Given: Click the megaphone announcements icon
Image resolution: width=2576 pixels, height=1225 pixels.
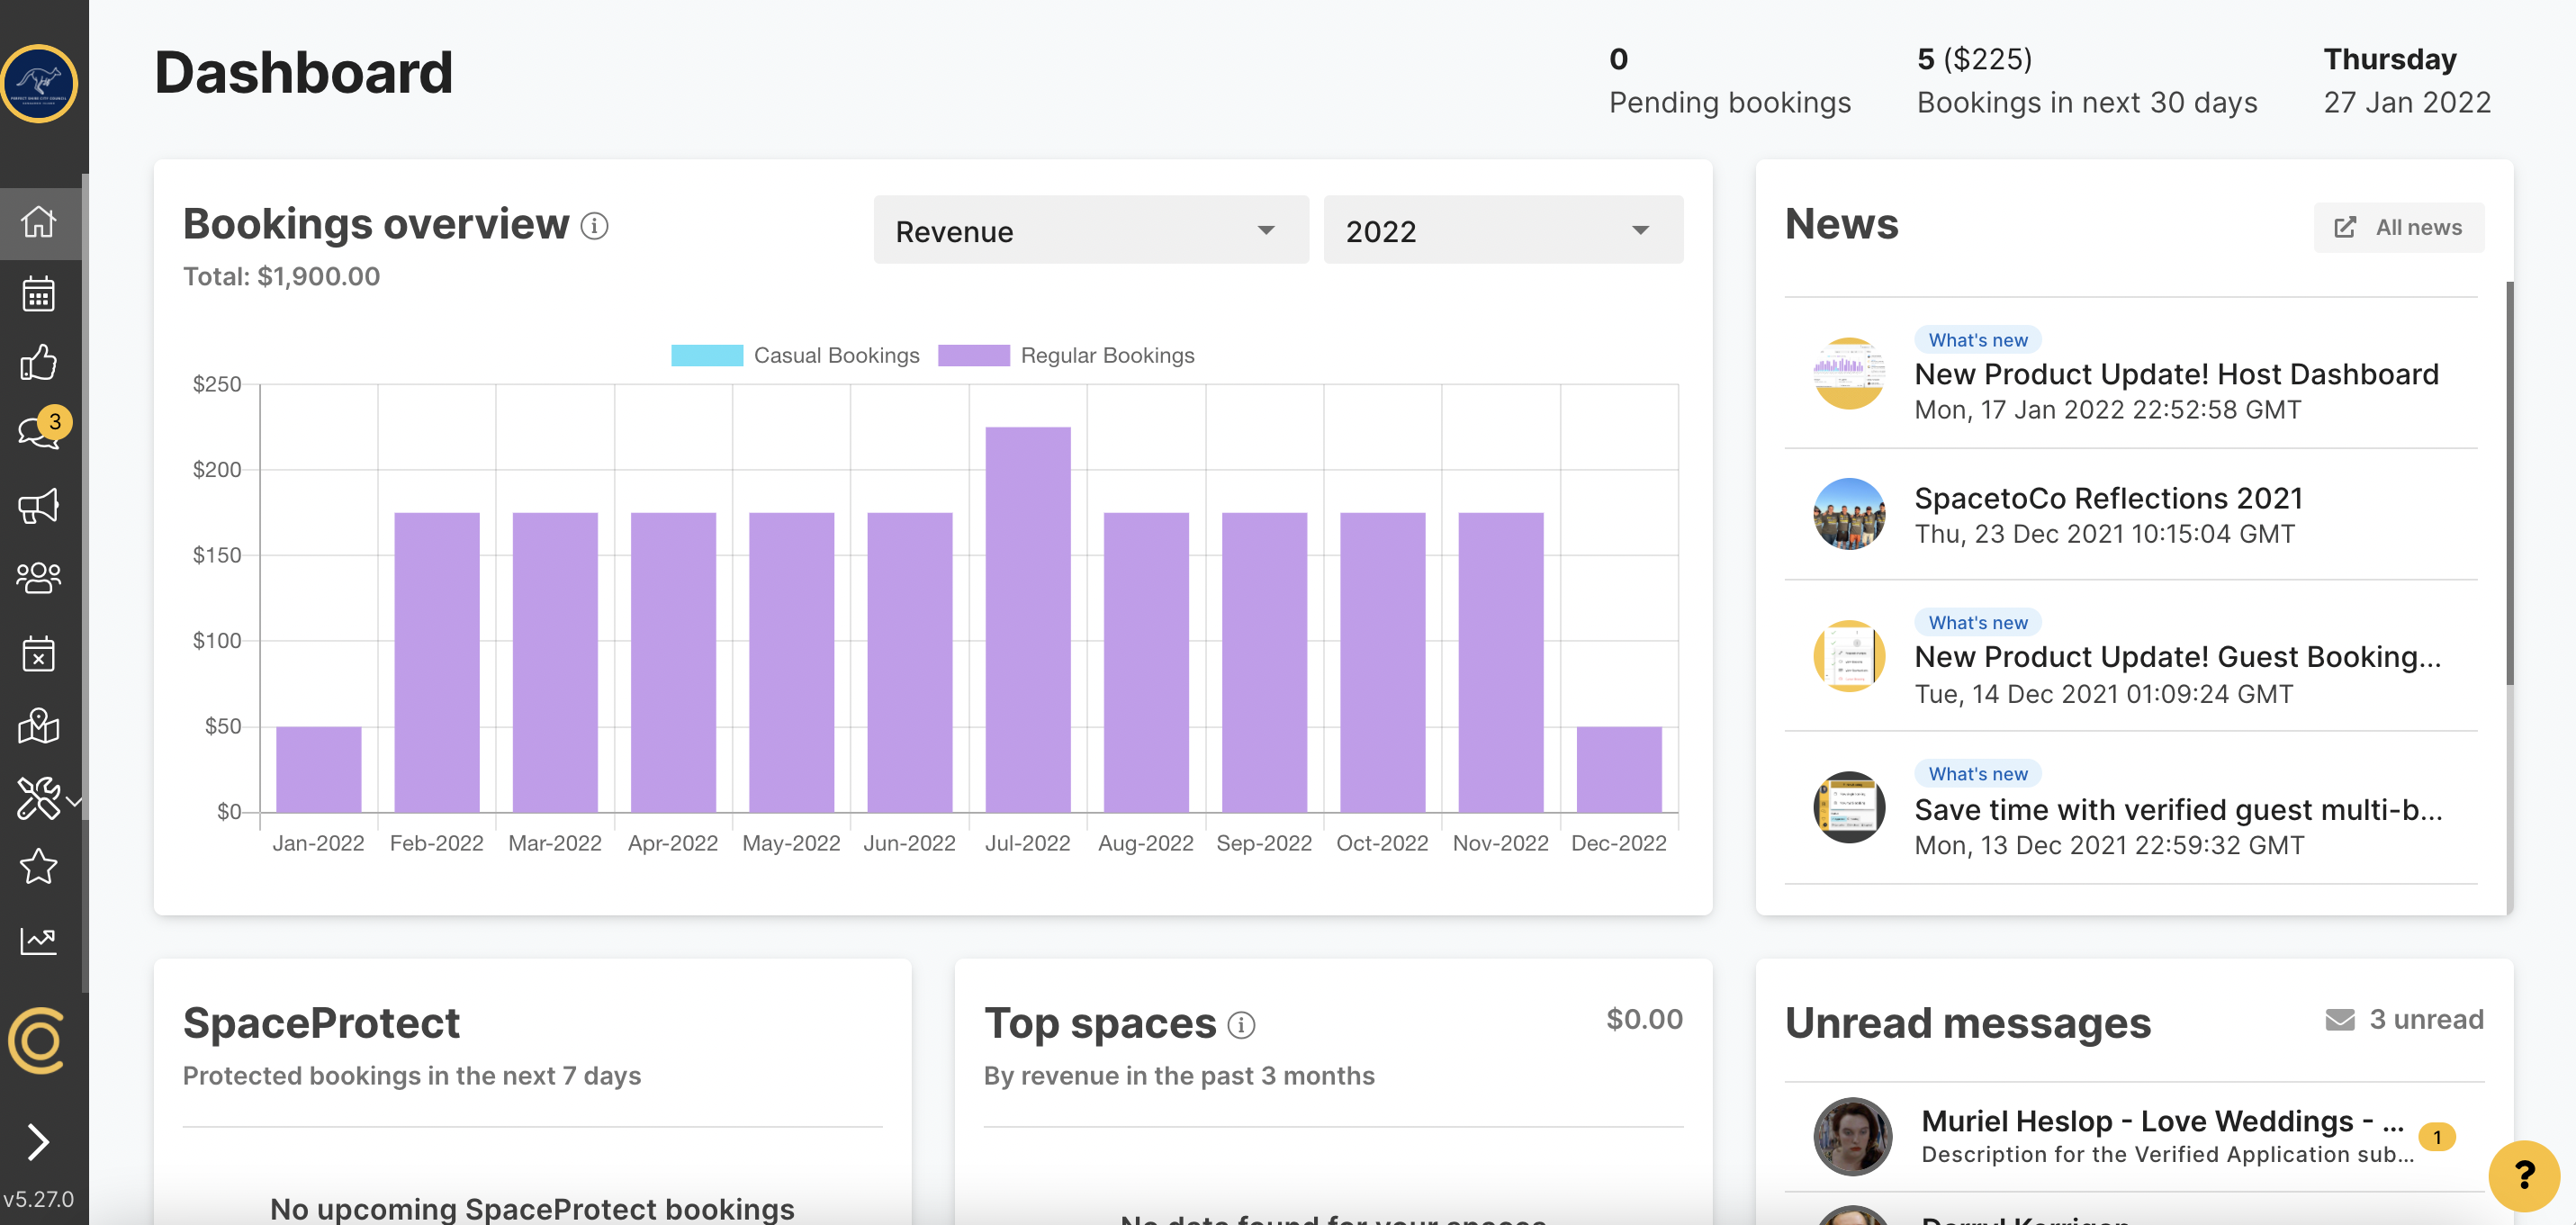Looking at the screenshot, I should click(39, 505).
